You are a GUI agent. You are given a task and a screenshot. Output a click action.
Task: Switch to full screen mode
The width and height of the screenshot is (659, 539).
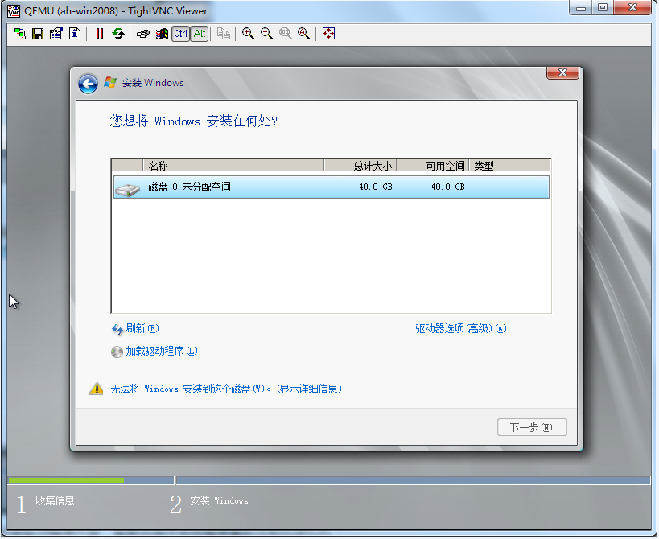(x=328, y=34)
